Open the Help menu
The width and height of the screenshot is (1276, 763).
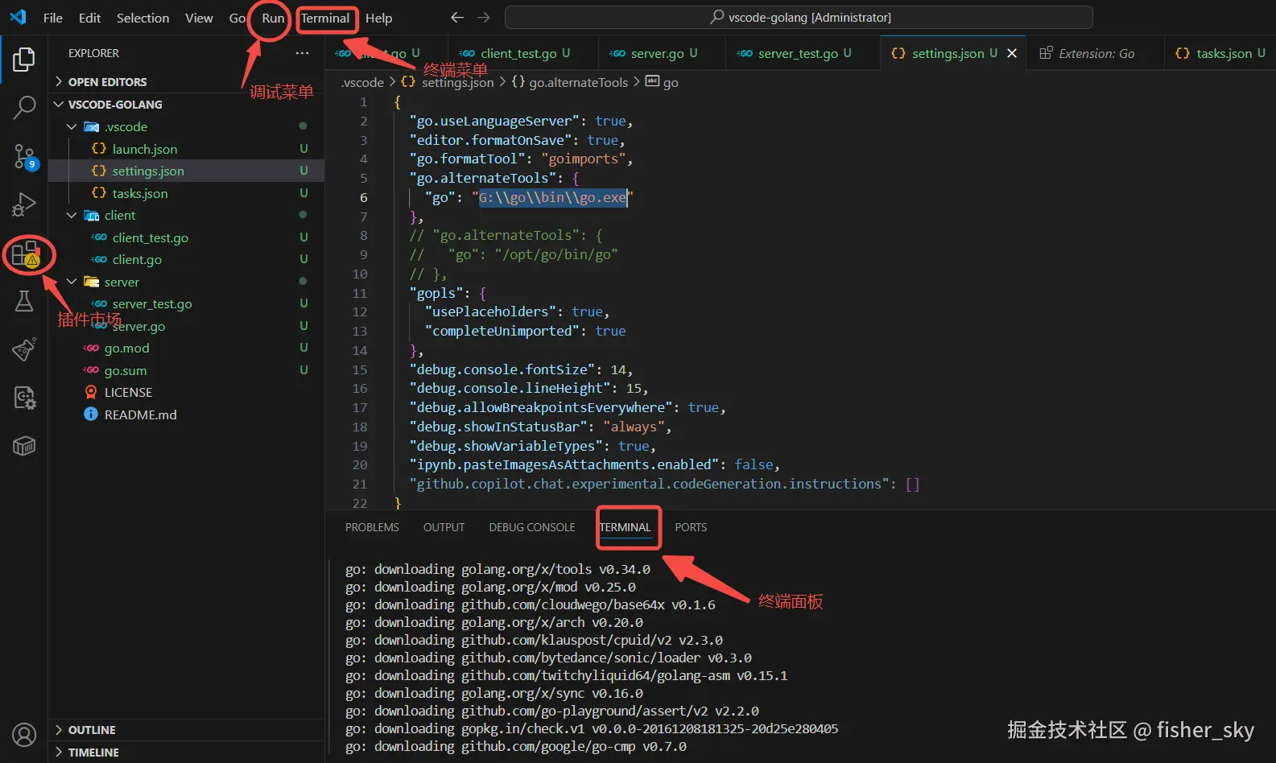coord(378,18)
